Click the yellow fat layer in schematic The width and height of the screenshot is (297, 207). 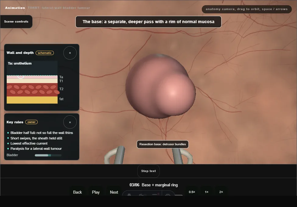32,100
